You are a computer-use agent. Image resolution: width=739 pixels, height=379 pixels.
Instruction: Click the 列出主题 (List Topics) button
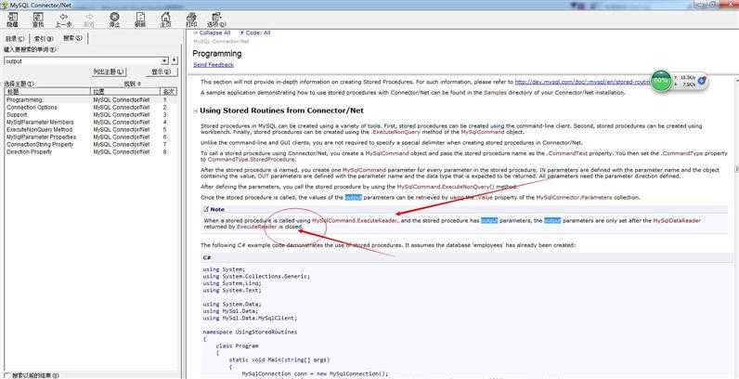pos(109,72)
